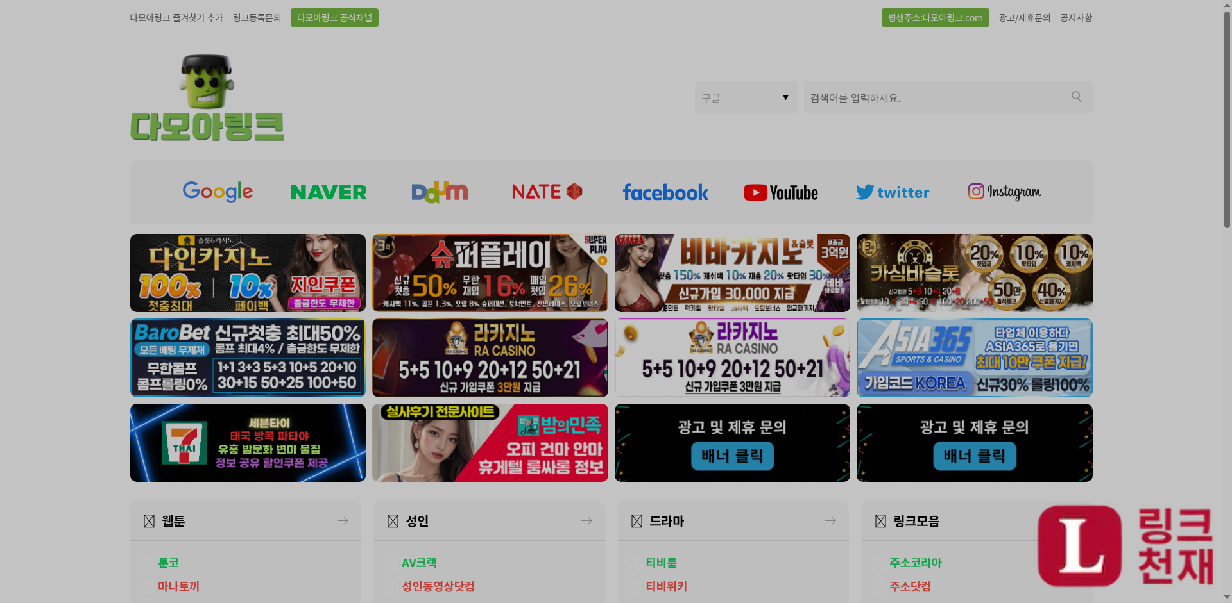
Task: Click the 드라마 section heading
Action: [x=667, y=521]
